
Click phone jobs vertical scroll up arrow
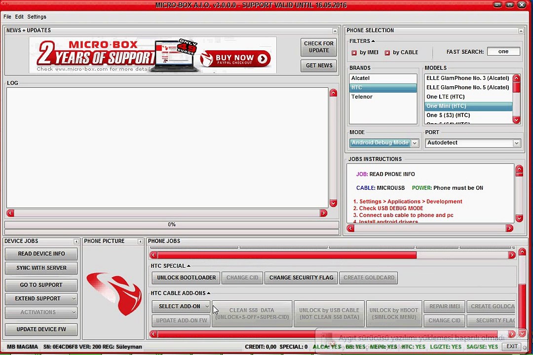point(522,252)
